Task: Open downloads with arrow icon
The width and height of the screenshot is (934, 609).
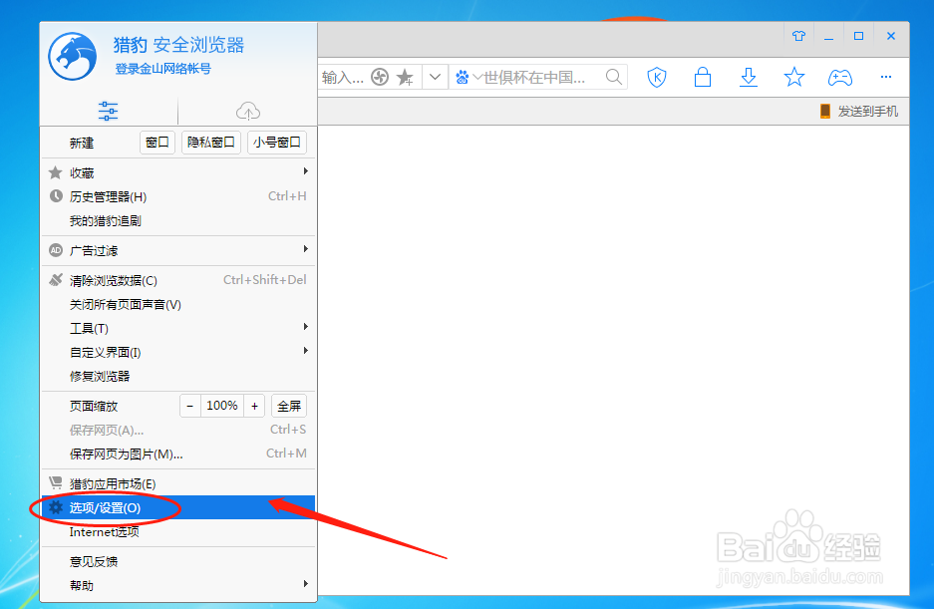Action: (x=749, y=77)
